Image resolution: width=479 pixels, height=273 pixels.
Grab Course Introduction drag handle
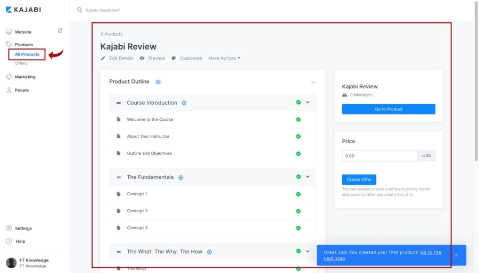119,103
